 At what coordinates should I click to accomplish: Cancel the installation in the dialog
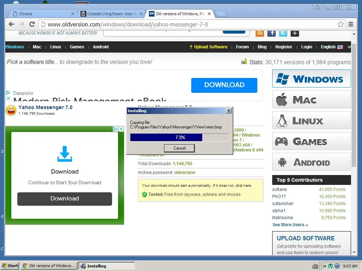pos(179,148)
